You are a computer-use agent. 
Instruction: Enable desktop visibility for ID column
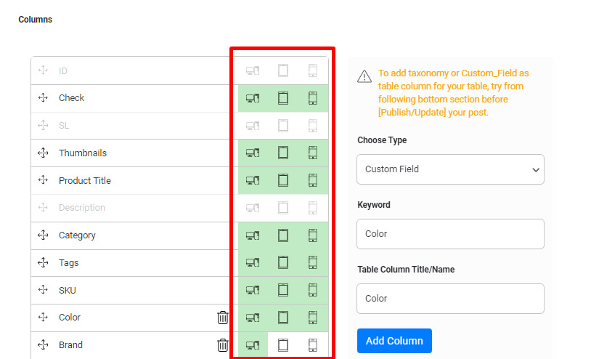pos(253,70)
